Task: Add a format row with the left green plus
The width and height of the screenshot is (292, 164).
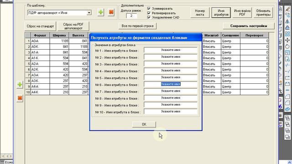Action: click(20, 85)
